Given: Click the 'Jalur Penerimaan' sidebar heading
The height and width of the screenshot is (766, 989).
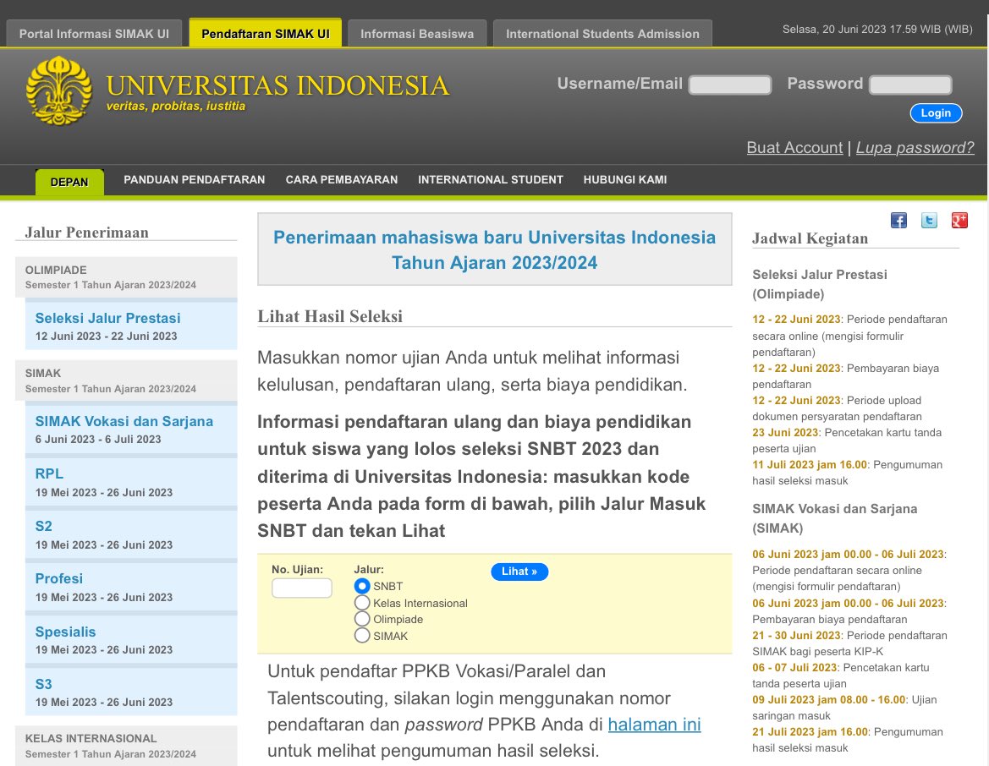Looking at the screenshot, I should click(x=87, y=232).
